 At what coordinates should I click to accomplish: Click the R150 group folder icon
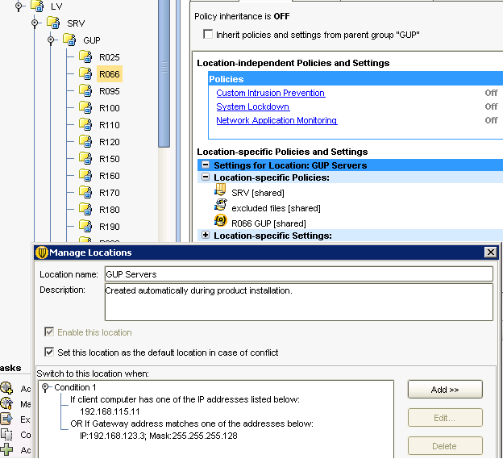point(85,159)
